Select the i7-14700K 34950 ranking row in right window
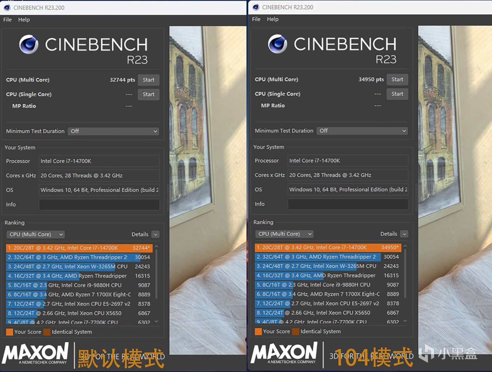Viewport: 492px width, 372px height. click(x=328, y=247)
